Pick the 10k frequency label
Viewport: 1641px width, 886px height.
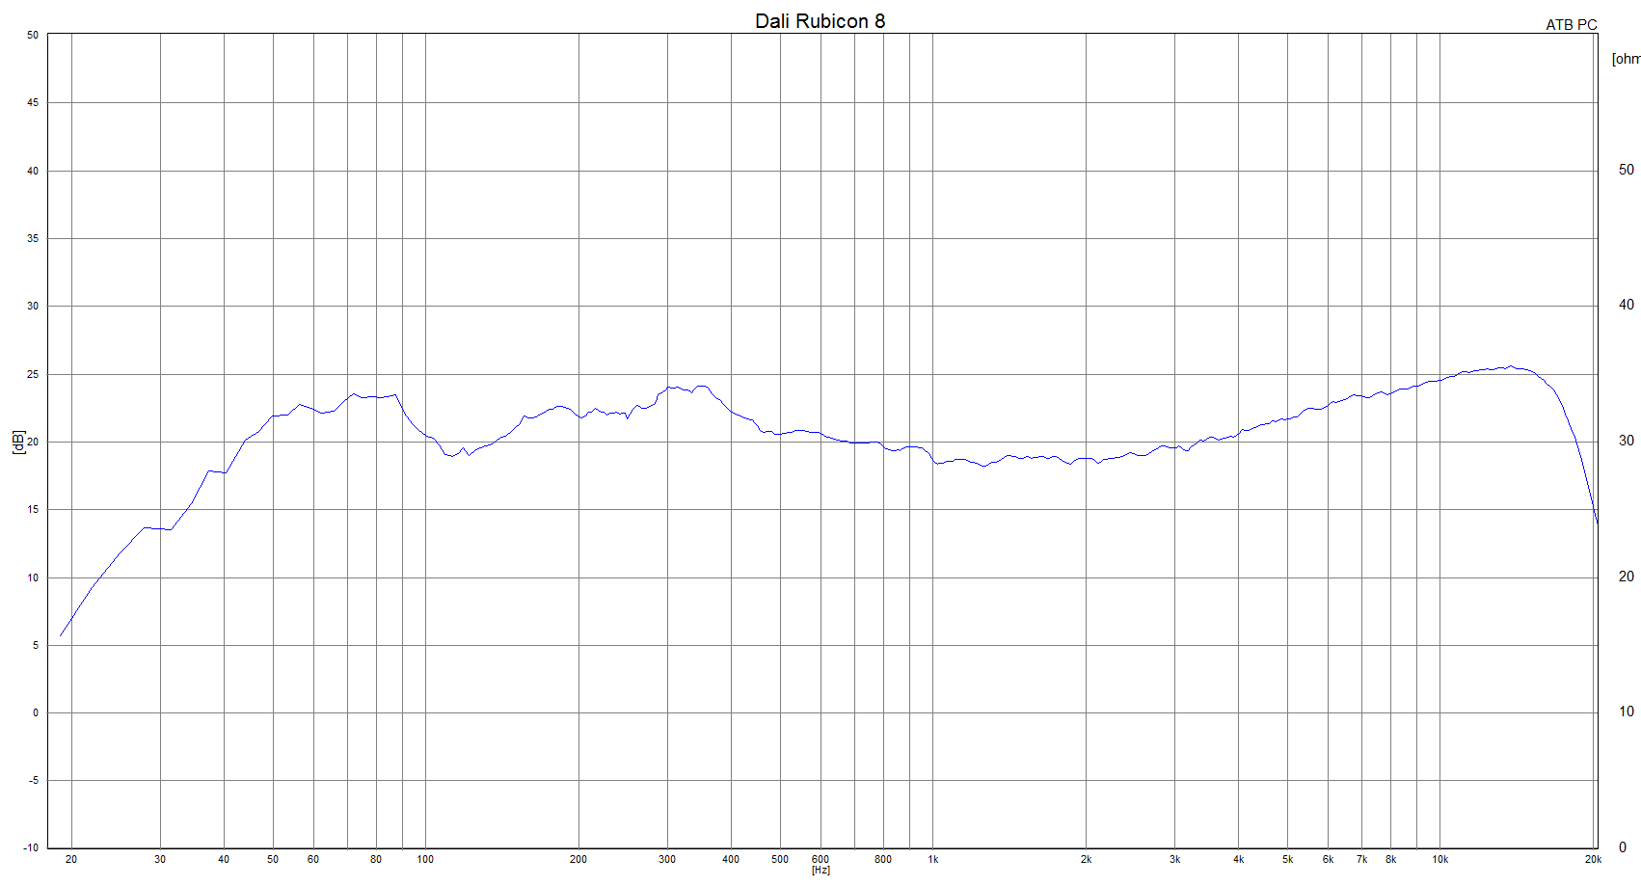pos(1440,859)
